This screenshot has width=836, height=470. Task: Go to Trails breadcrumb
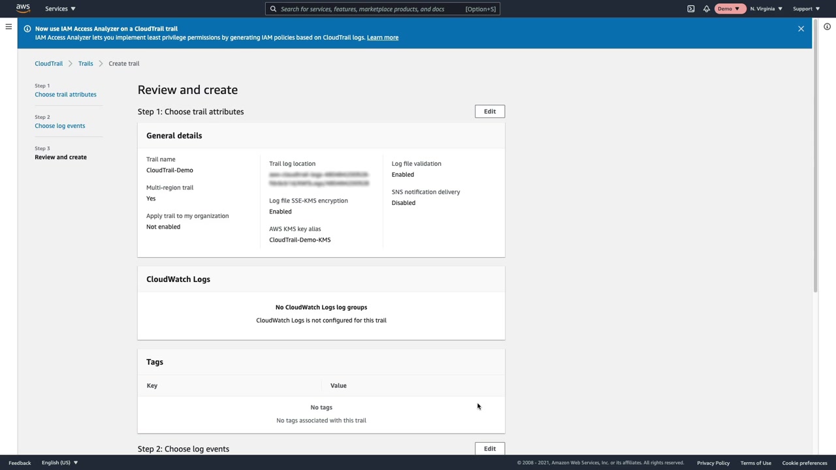[x=86, y=64]
